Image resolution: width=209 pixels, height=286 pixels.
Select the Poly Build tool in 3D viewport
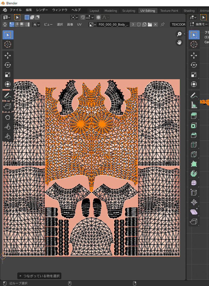click(x=194, y=164)
